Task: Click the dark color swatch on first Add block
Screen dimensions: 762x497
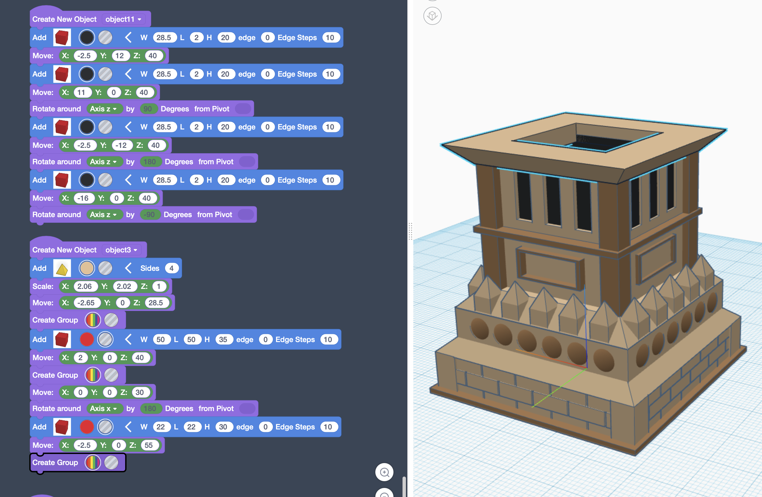Action: 87,38
